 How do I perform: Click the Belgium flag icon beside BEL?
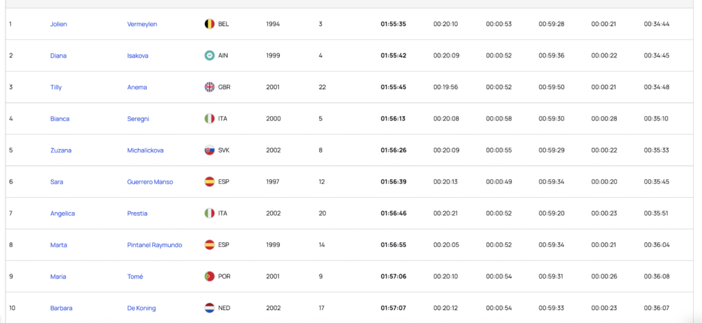tap(210, 24)
